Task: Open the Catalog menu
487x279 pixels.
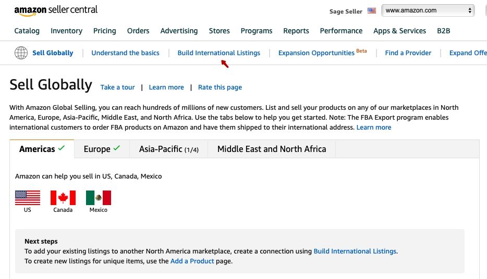Action: [x=27, y=31]
